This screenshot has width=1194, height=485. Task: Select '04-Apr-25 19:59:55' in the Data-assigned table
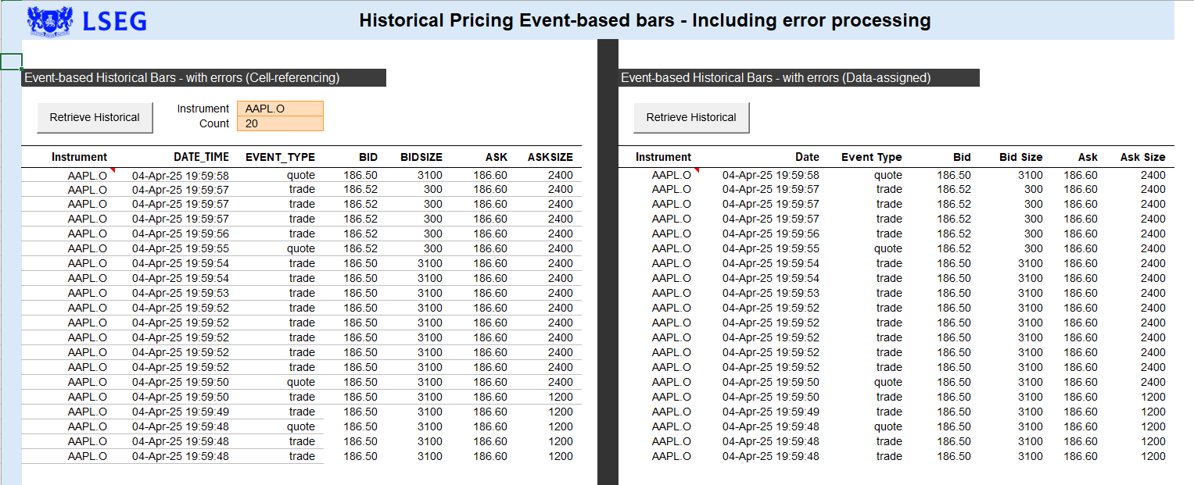(771, 248)
